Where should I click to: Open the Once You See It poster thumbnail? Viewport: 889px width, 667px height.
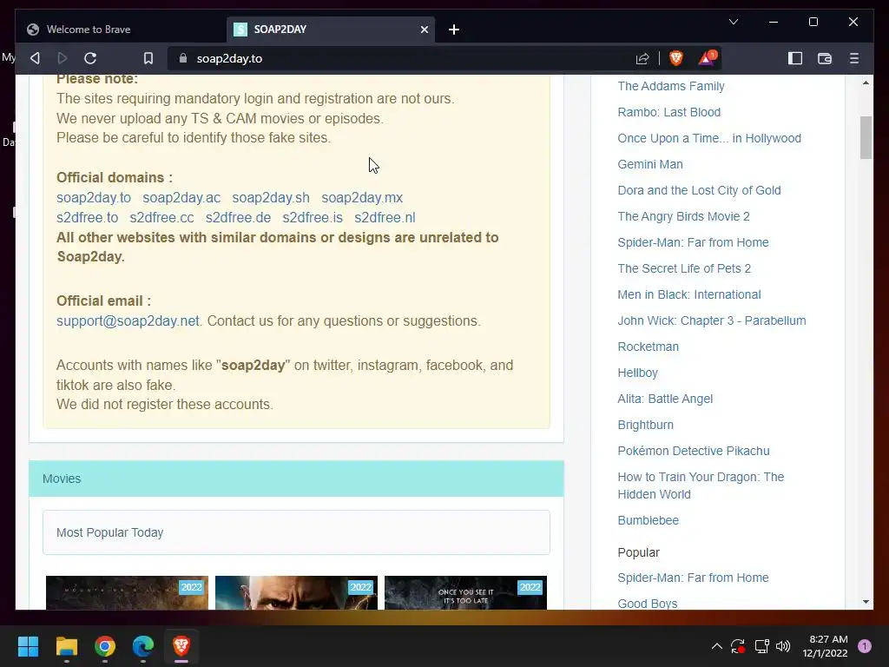pyautogui.click(x=465, y=592)
